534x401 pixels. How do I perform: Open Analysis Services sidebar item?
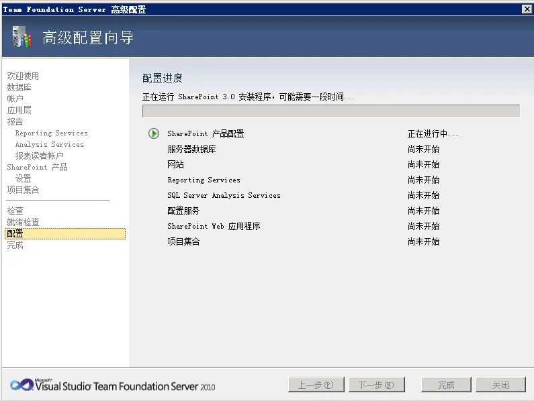click(x=50, y=145)
